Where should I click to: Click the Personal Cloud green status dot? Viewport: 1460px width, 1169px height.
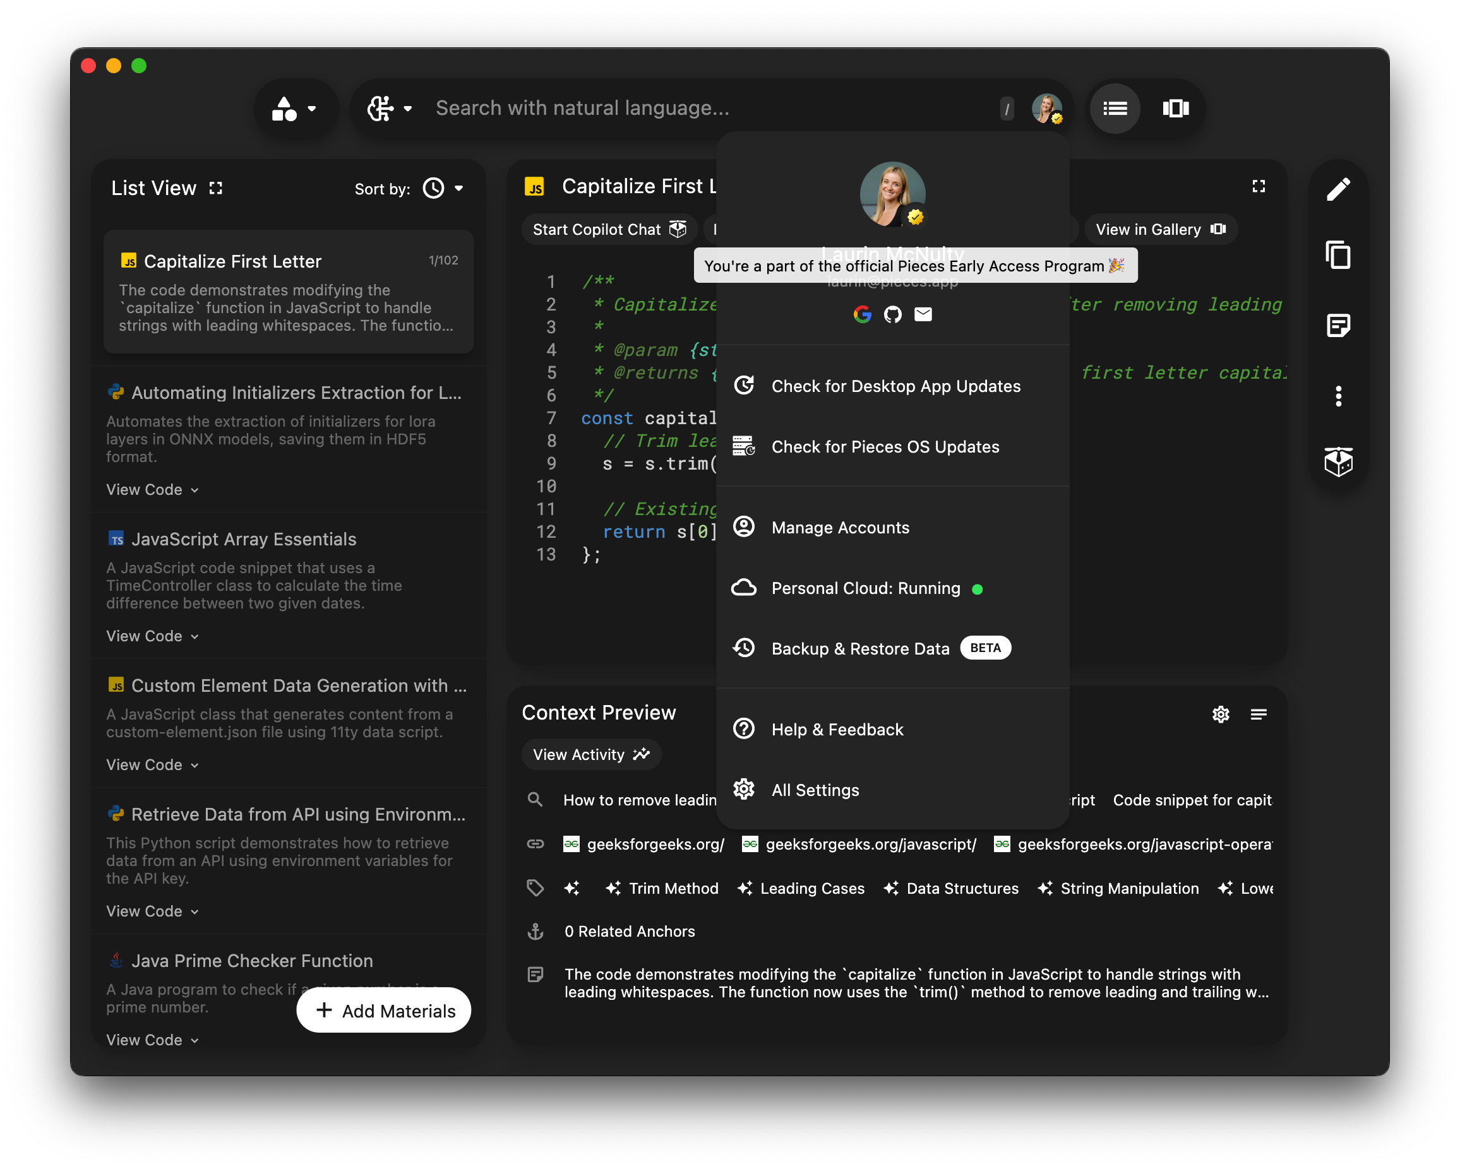(976, 589)
